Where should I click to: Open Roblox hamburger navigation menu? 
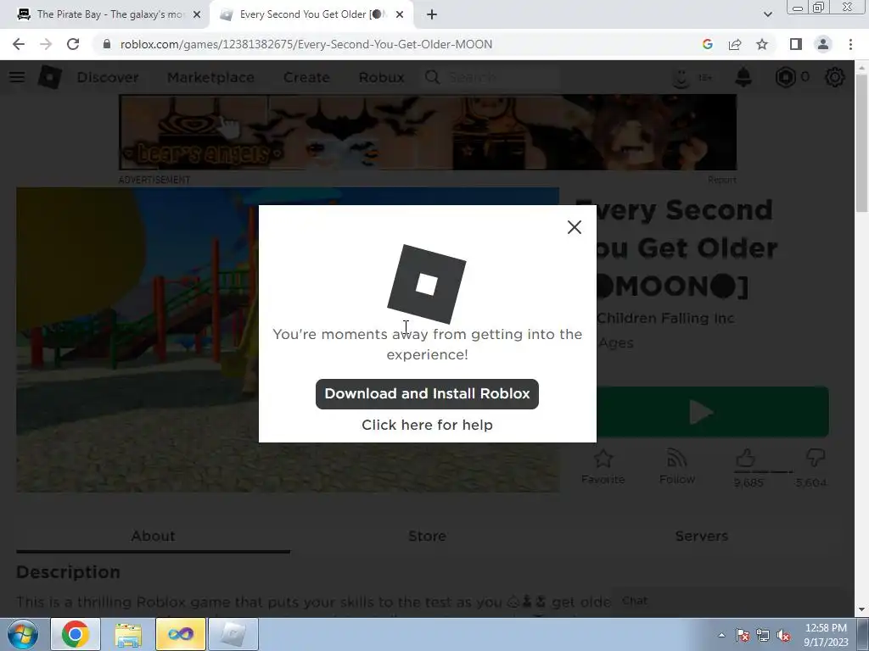coord(17,77)
